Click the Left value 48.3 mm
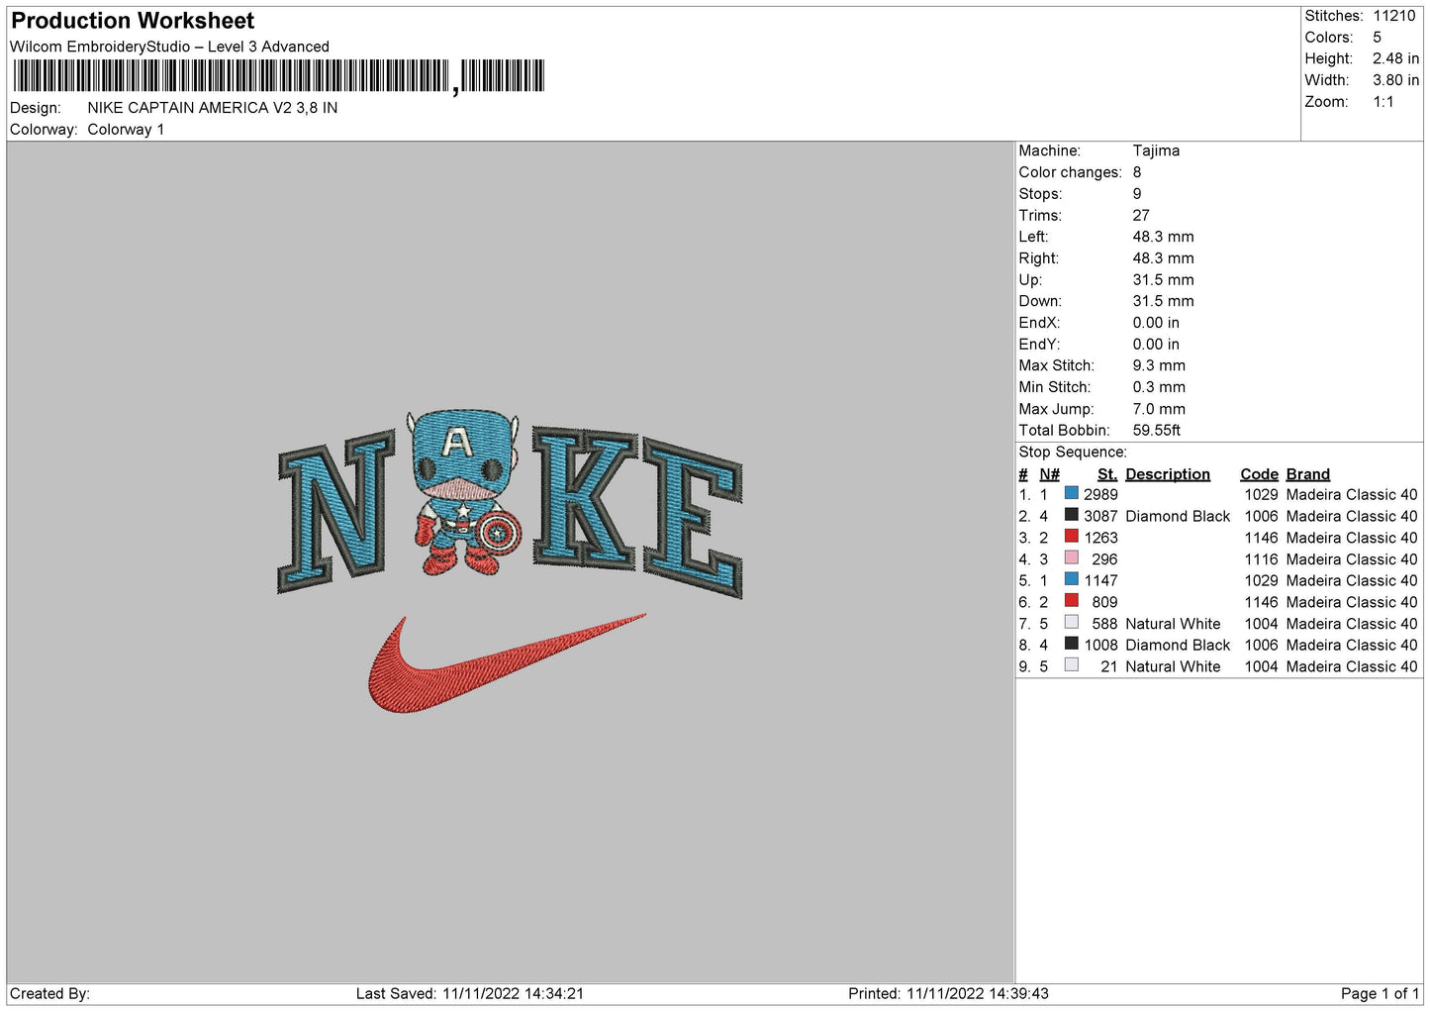 (x=1163, y=237)
